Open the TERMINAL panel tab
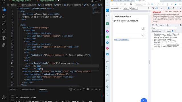The width and height of the screenshot is (182, 102). [43, 90]
